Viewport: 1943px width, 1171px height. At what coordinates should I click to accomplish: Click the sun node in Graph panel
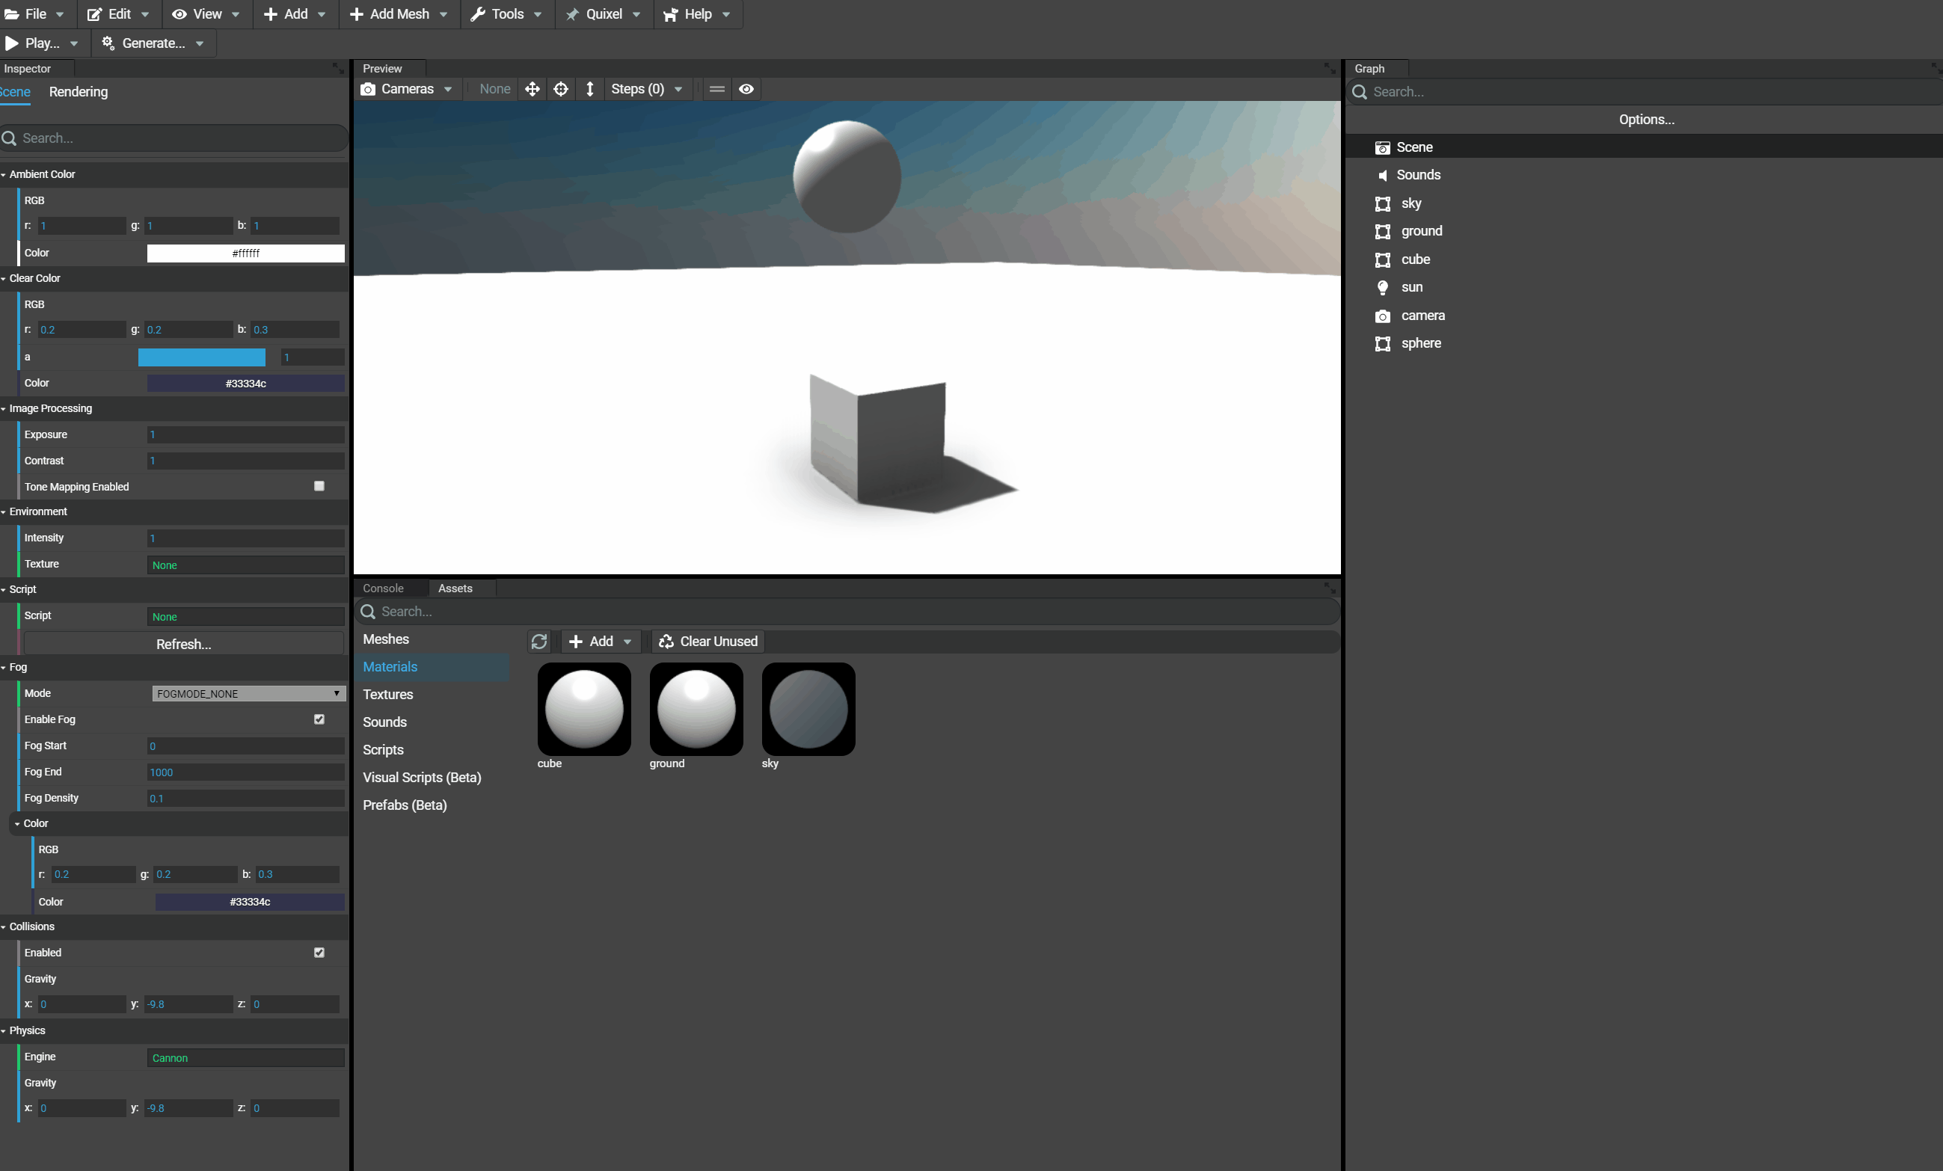point(1413,287)
